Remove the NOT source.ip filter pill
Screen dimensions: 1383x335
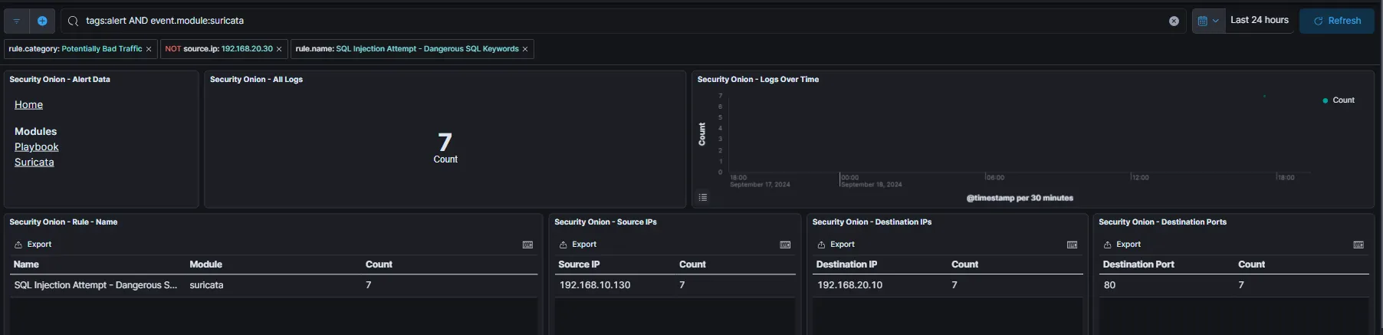coord(279,49)
